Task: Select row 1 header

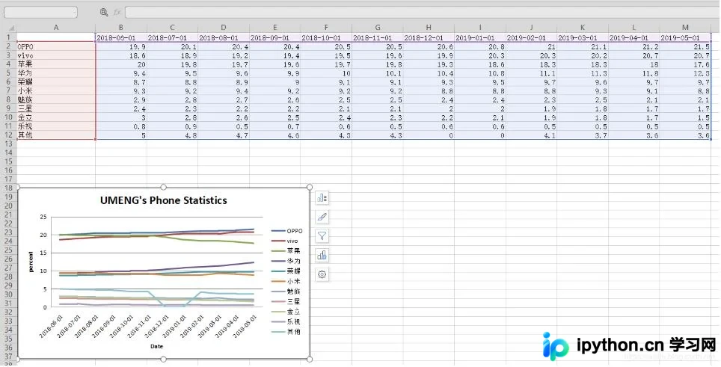Action: click(x=8, y=37)
